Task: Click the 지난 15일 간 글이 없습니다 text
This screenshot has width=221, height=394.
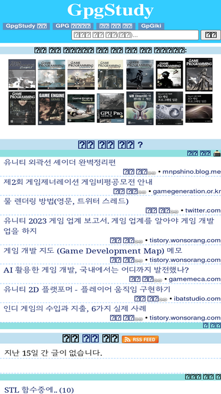Action: pyautogui.click(x=53, y=353)
